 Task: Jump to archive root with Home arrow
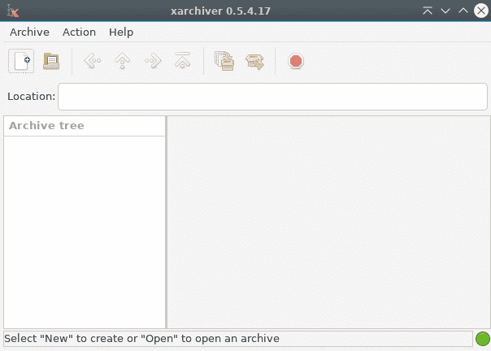coord(183,60)
